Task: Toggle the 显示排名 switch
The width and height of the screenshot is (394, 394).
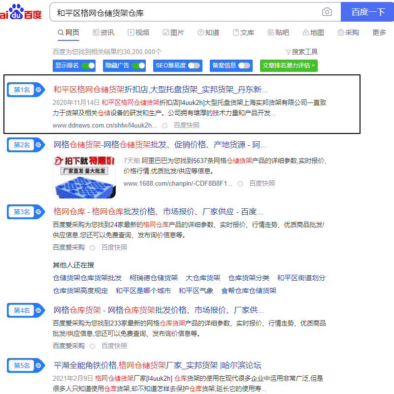Action: pyautogui.click(x=88, y=66)
